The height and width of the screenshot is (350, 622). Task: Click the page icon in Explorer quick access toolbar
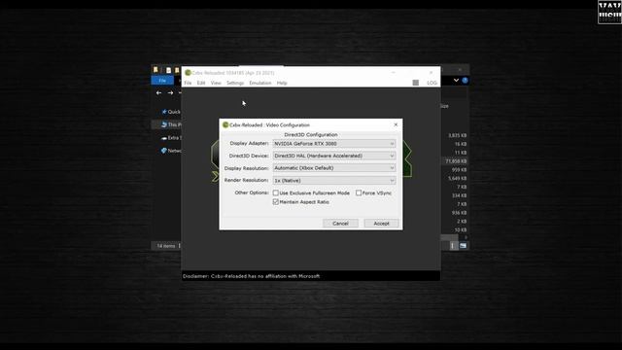168,70
